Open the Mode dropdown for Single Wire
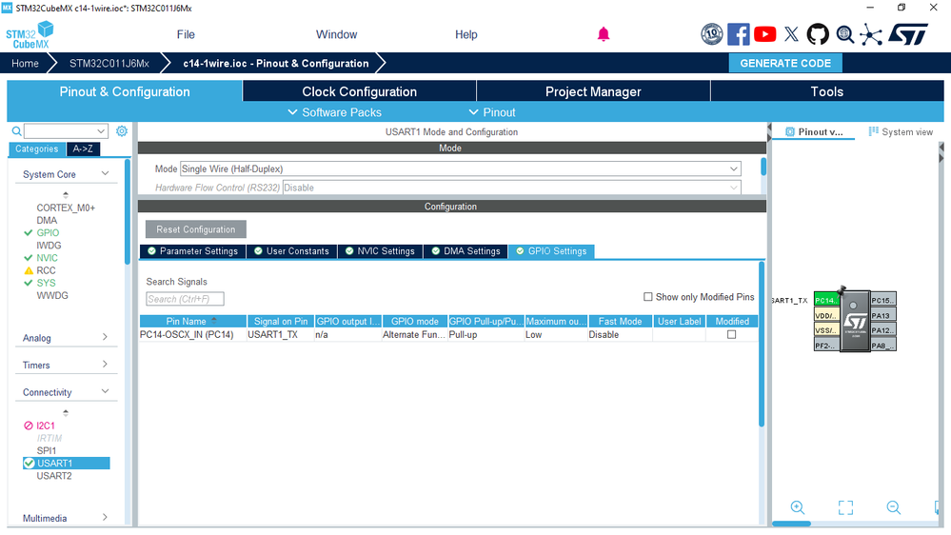Image resolution: width=951 pixels, height=535 pixels. pyautogui.click(x=461, y=168)
